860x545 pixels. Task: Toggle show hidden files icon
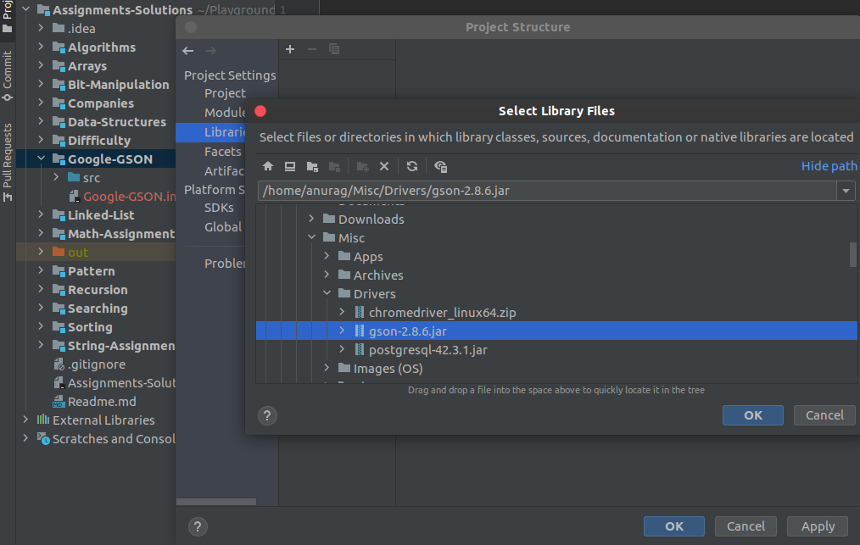pyautogui.click(x=440, y=167)
